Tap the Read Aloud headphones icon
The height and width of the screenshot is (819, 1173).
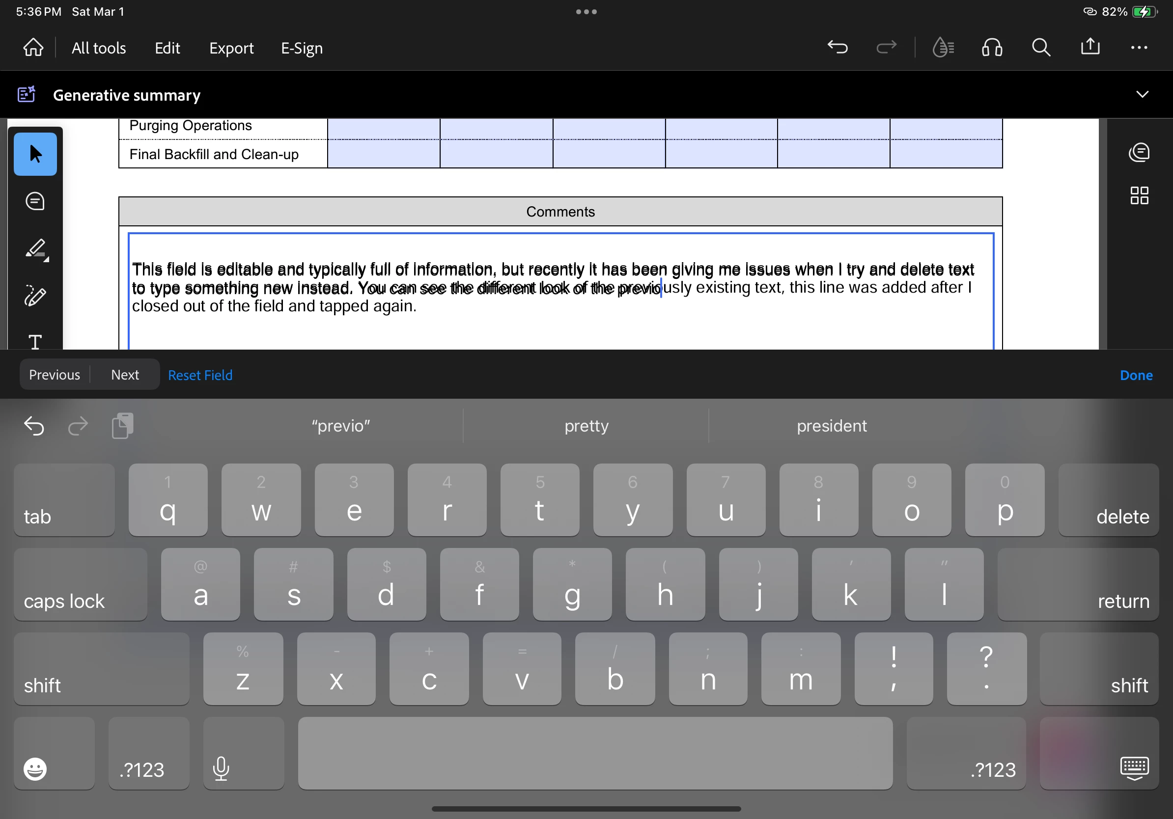point(992,48)
